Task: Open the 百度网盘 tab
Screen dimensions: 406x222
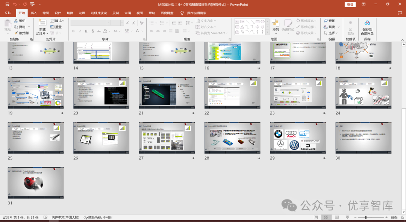Action: pyautogui.click(x=167, y=13)
